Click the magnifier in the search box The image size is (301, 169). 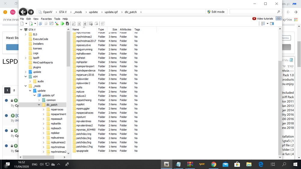(x=278, y=12)
